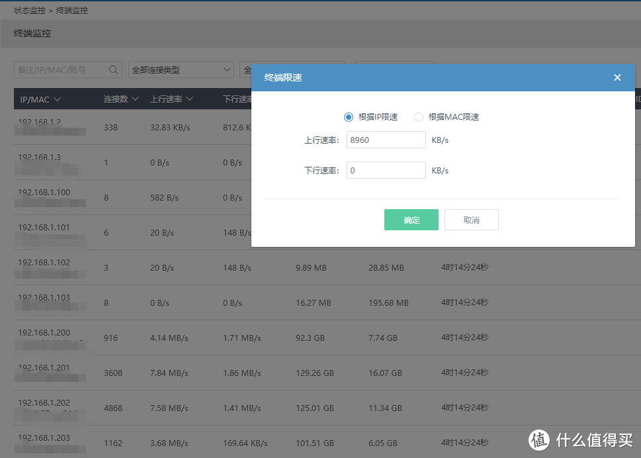Select the row for IP 192.168.1.101
This screenshot has height=458, width=641.
pyautogui.click(x=327, y=233)
